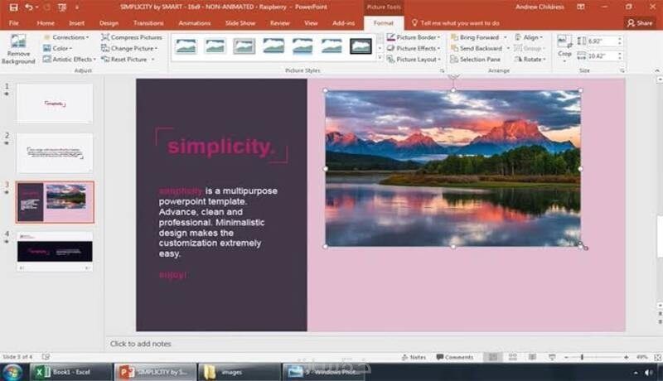Apply the second picture style thumbnail

point(215,46)
